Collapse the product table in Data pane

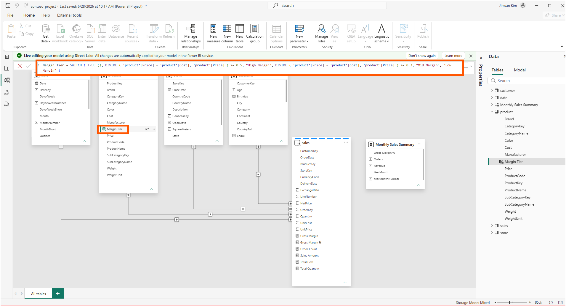click(x=492, y=112)
